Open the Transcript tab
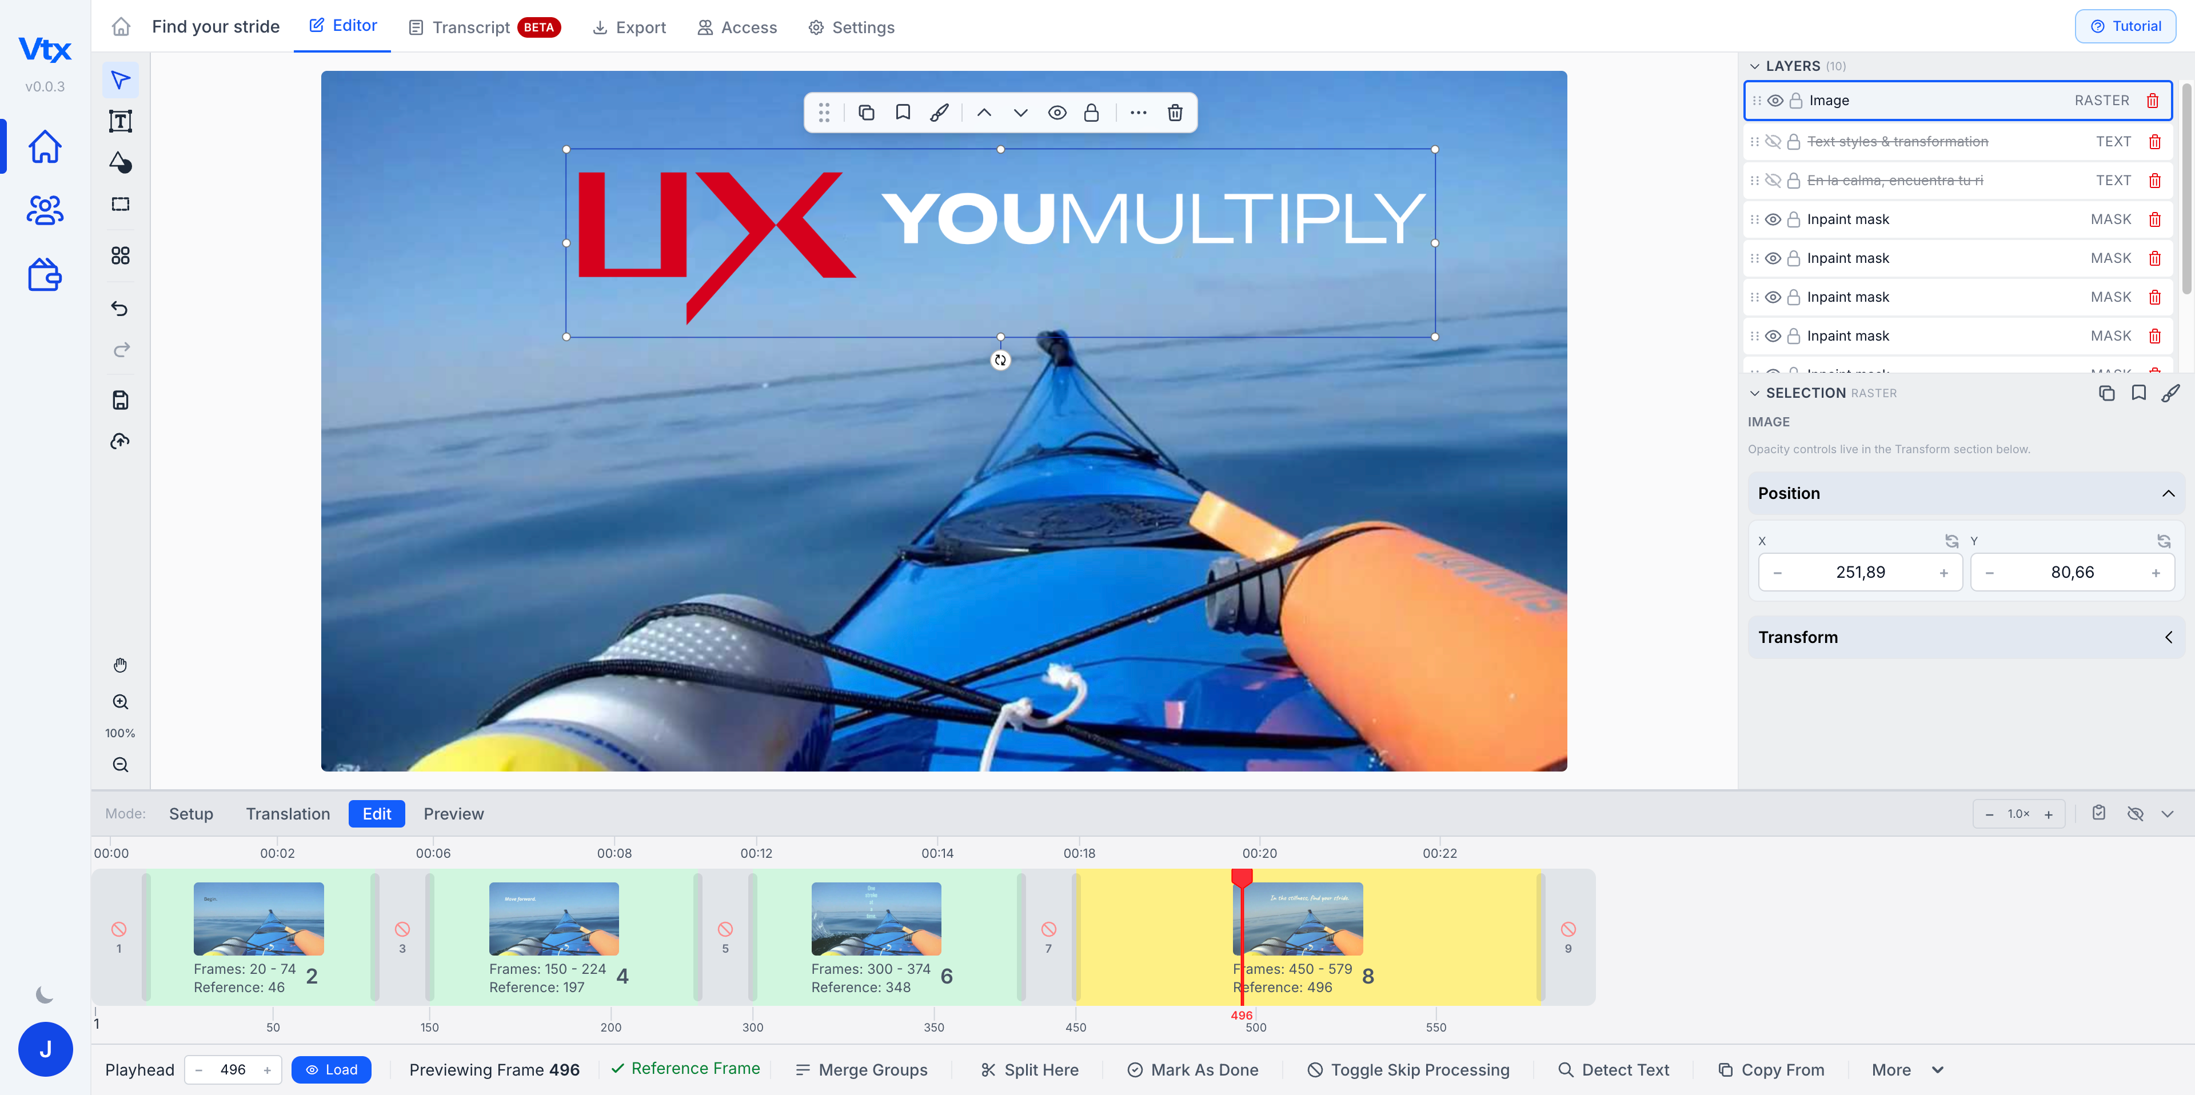This screenshot has width=2195, height=1095. [484, 27]
